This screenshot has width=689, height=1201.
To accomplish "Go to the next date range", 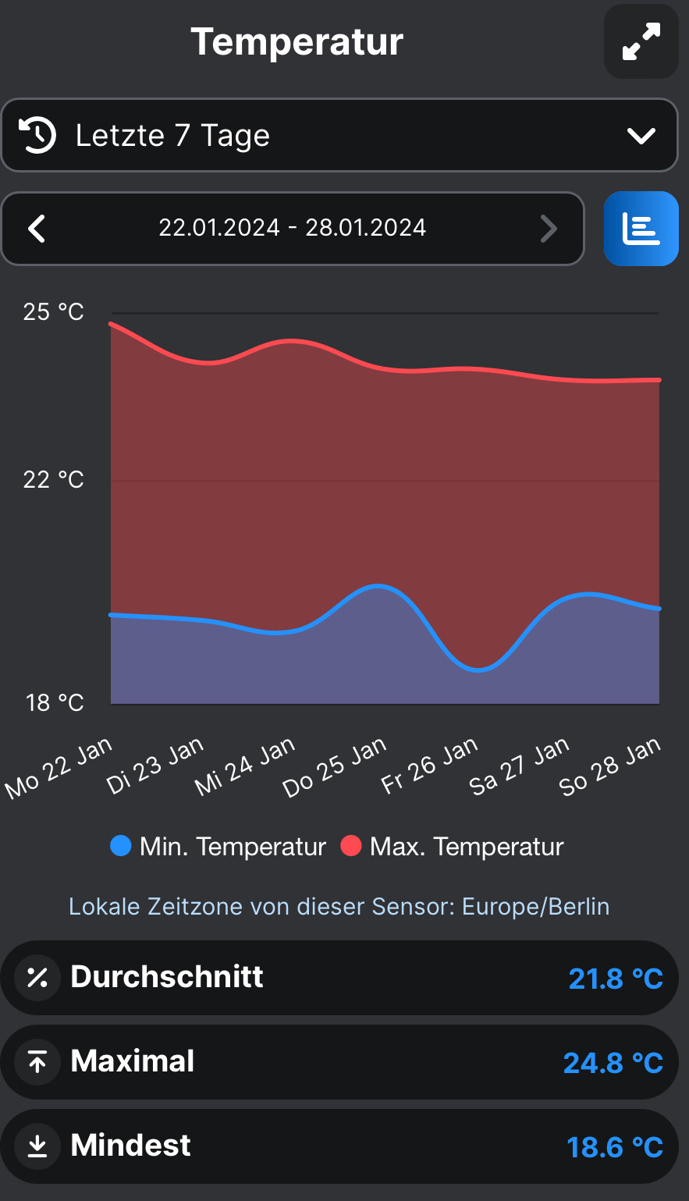I will [549, 229].
